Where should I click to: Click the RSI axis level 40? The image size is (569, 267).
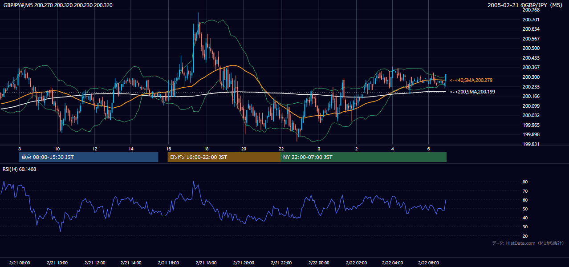click(x=525, y=218)
